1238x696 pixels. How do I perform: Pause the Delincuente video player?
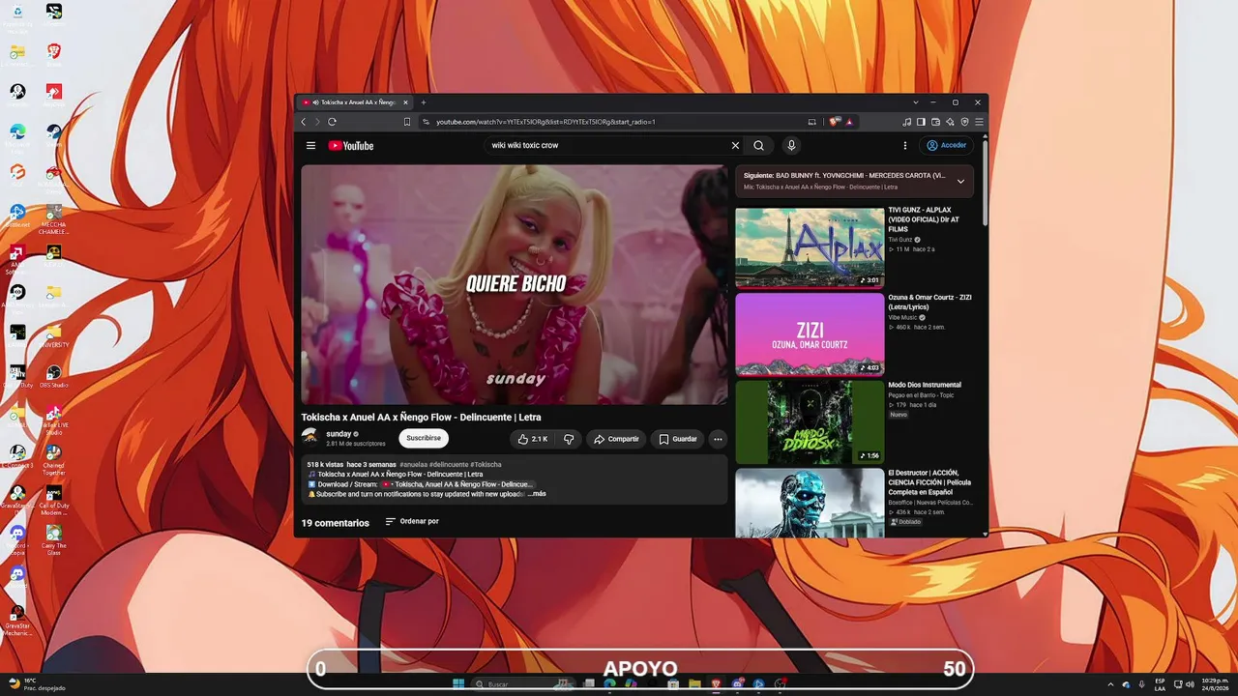pyautogui.click(x=514, y=284)
